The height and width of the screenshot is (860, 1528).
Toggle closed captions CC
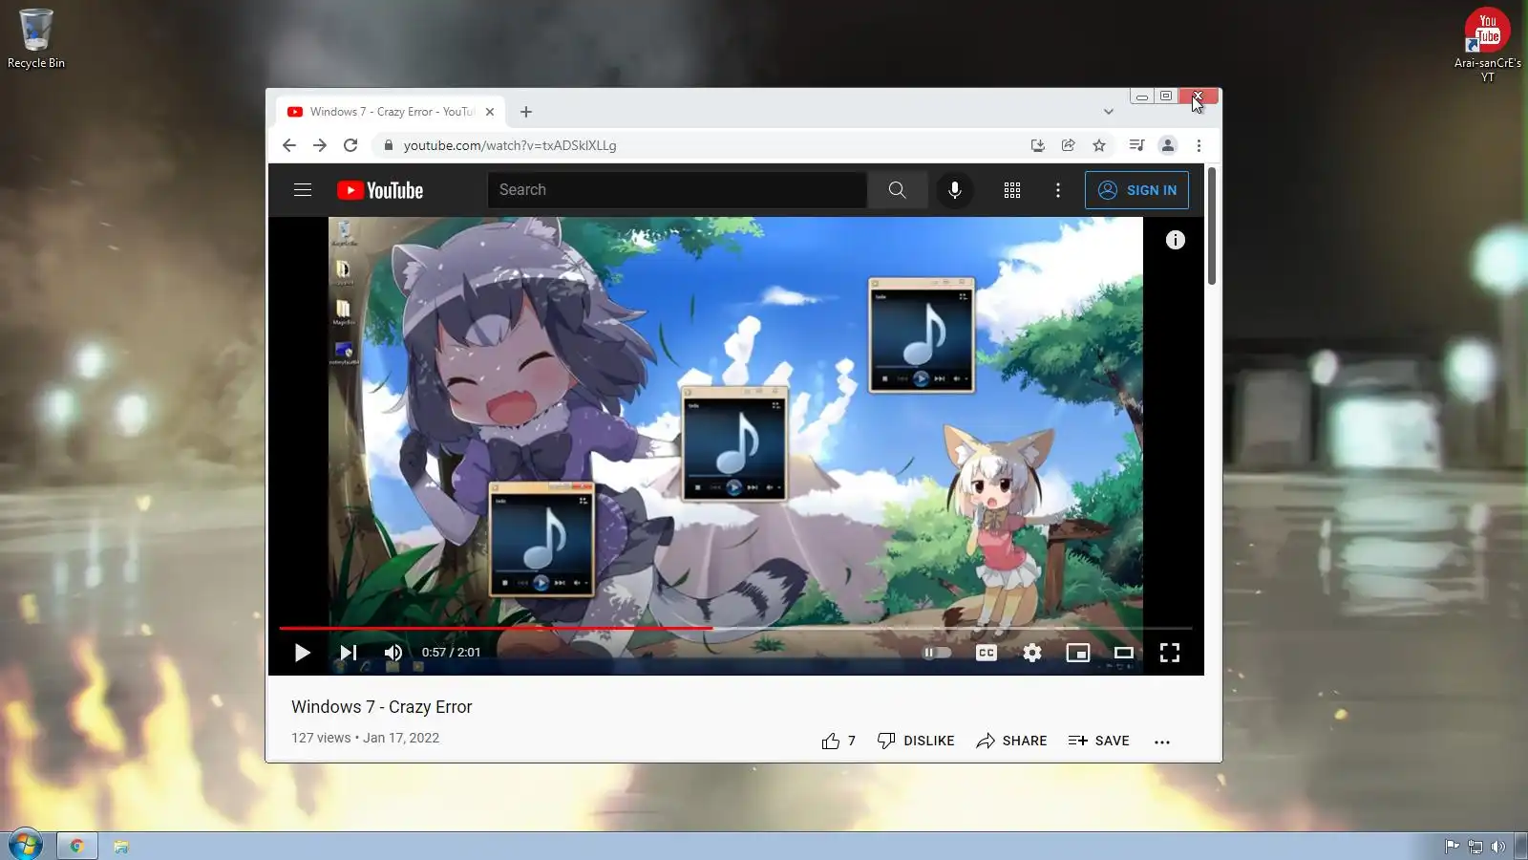coord(987,653)
